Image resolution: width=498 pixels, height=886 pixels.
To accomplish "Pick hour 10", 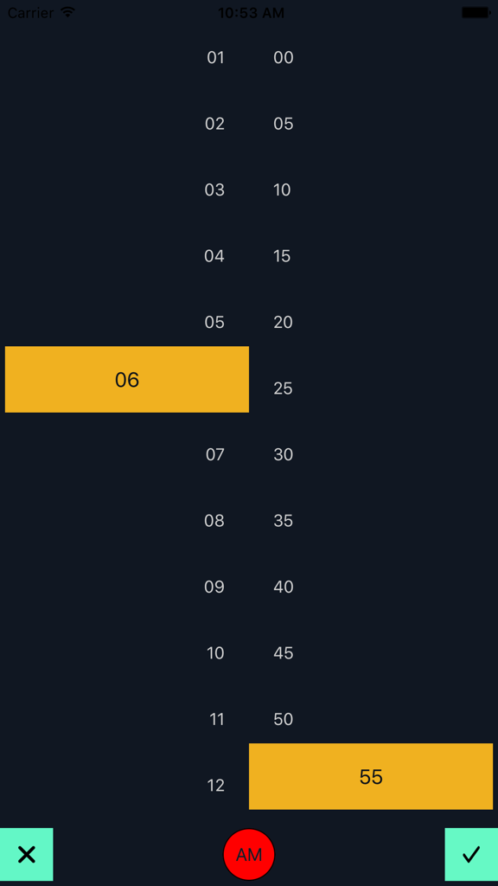I will [x=215, y=653].
